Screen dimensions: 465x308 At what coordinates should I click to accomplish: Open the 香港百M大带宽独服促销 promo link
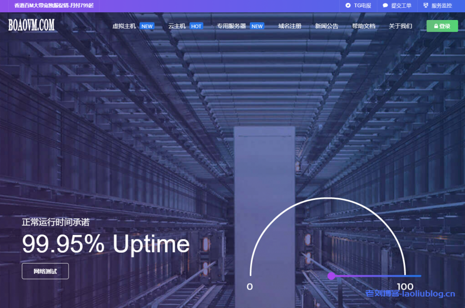[x=54, y=6]
